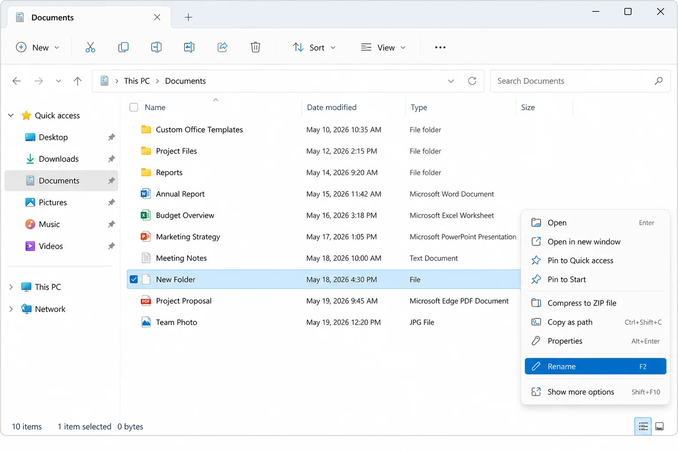This screenshot has height=452, width=678.
Task: Open the New dropdown menu
Action: point(38,47)
